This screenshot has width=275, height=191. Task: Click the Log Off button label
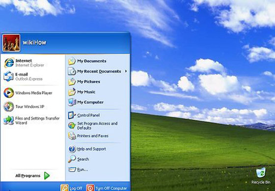tap(76, 189)
